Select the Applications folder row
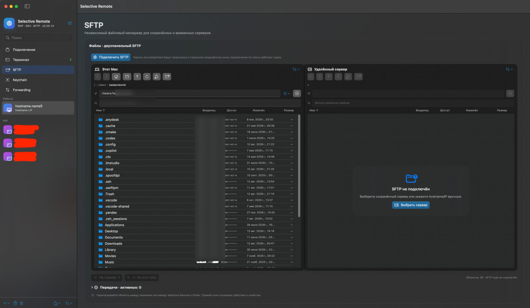This screenshot has width=530, height=308. point(195,225)
